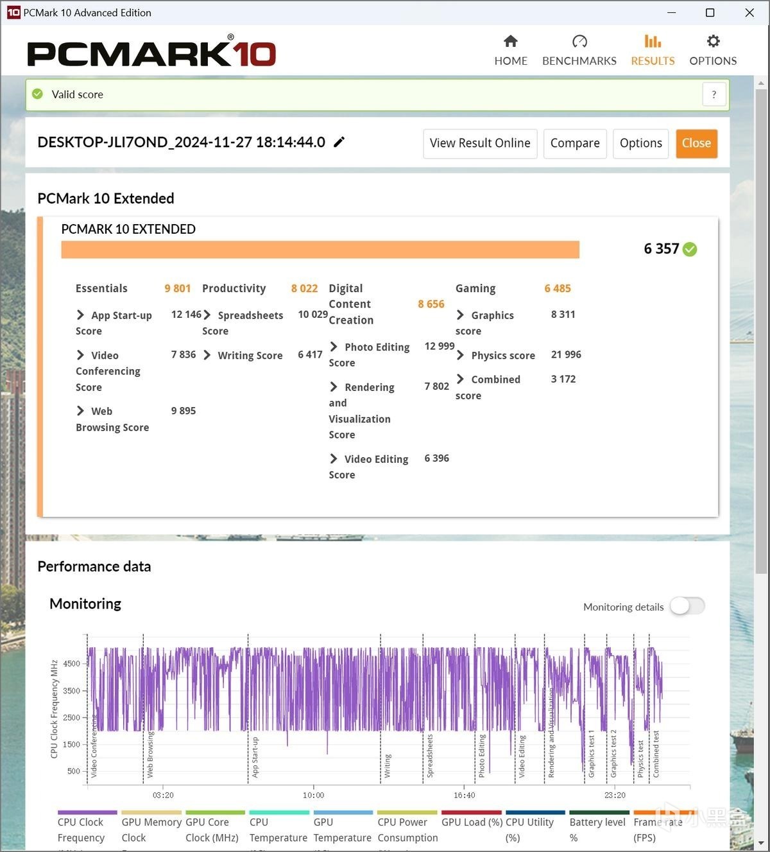Select CPU Temperature legend swatch
This screenshot has width=770, height=852.
tap(279, 812)
